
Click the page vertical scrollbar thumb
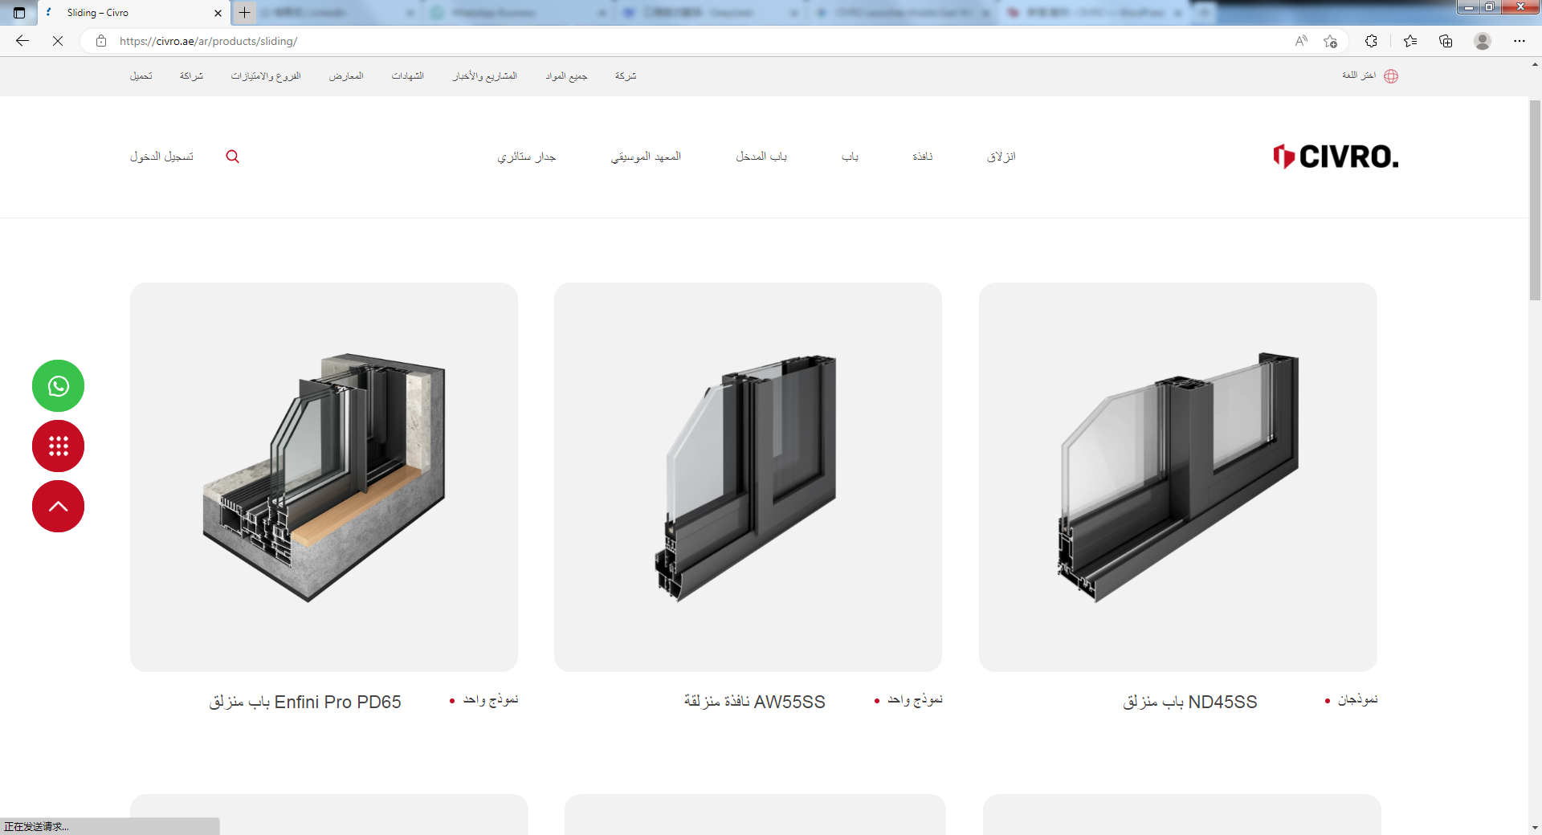click(1535, 199)
